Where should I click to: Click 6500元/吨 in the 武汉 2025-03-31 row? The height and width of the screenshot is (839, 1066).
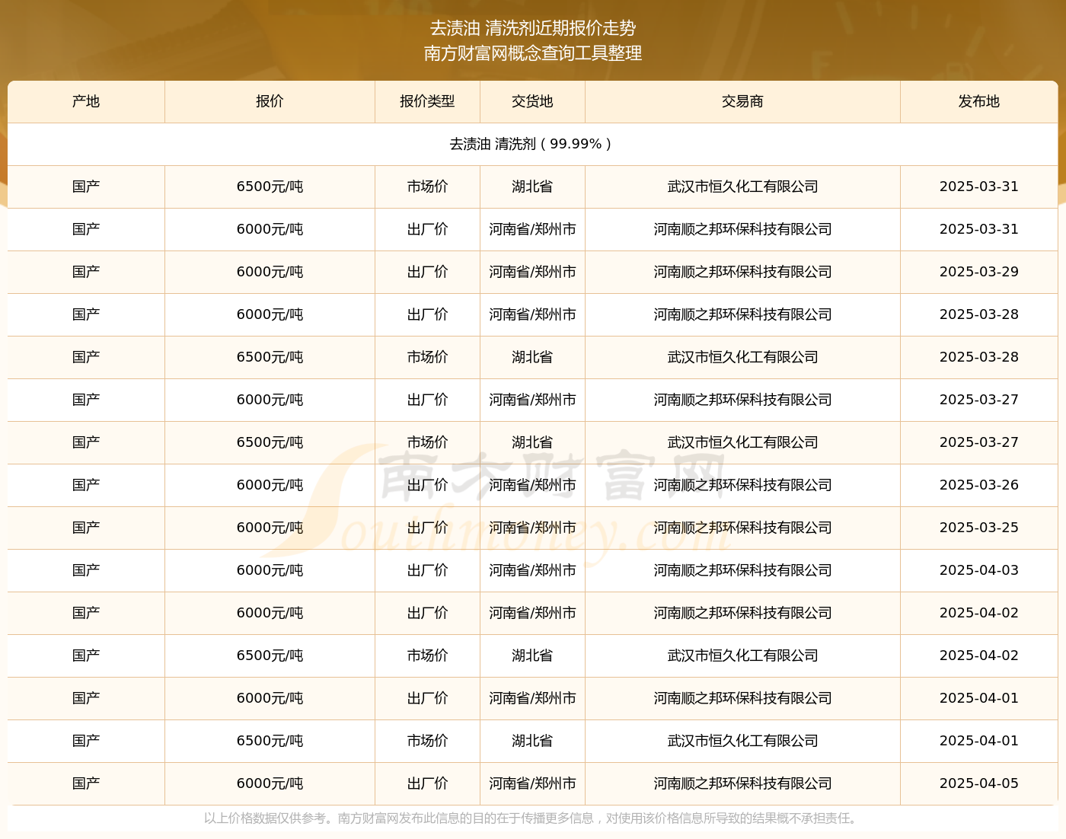click(x=270, y=187)
